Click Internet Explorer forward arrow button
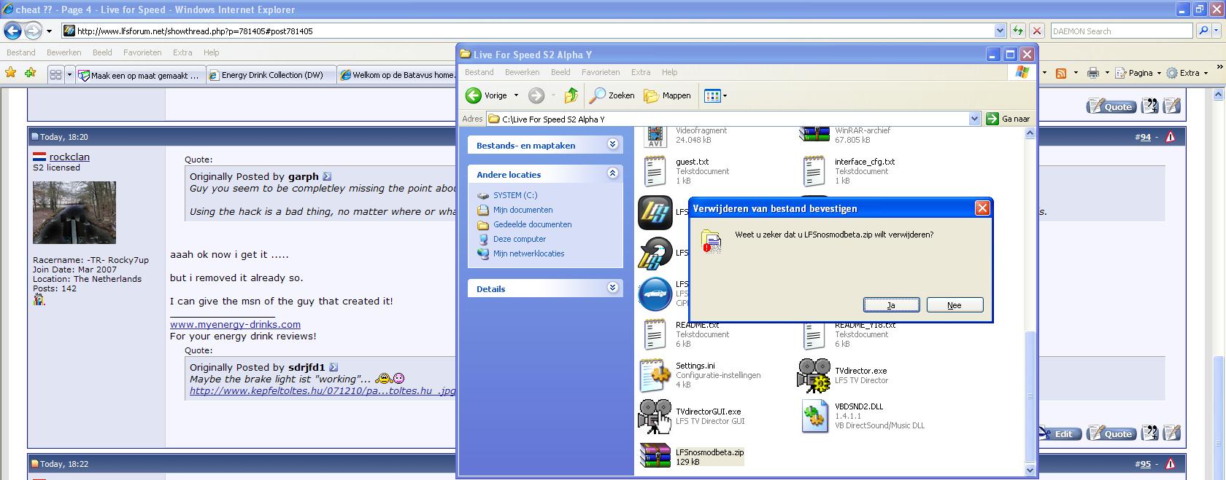This screenshot has width=1226, height=480. click(33, 31)
